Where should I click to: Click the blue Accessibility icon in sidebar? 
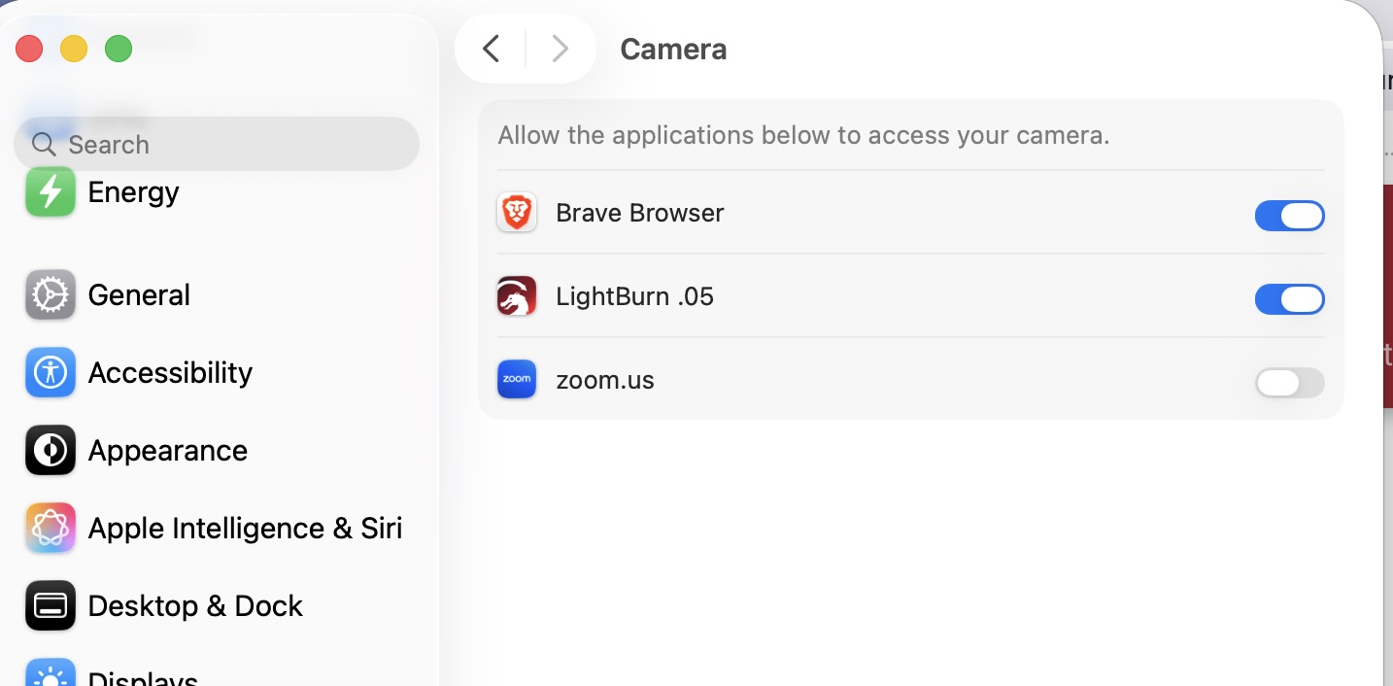[x=51, y=373]
